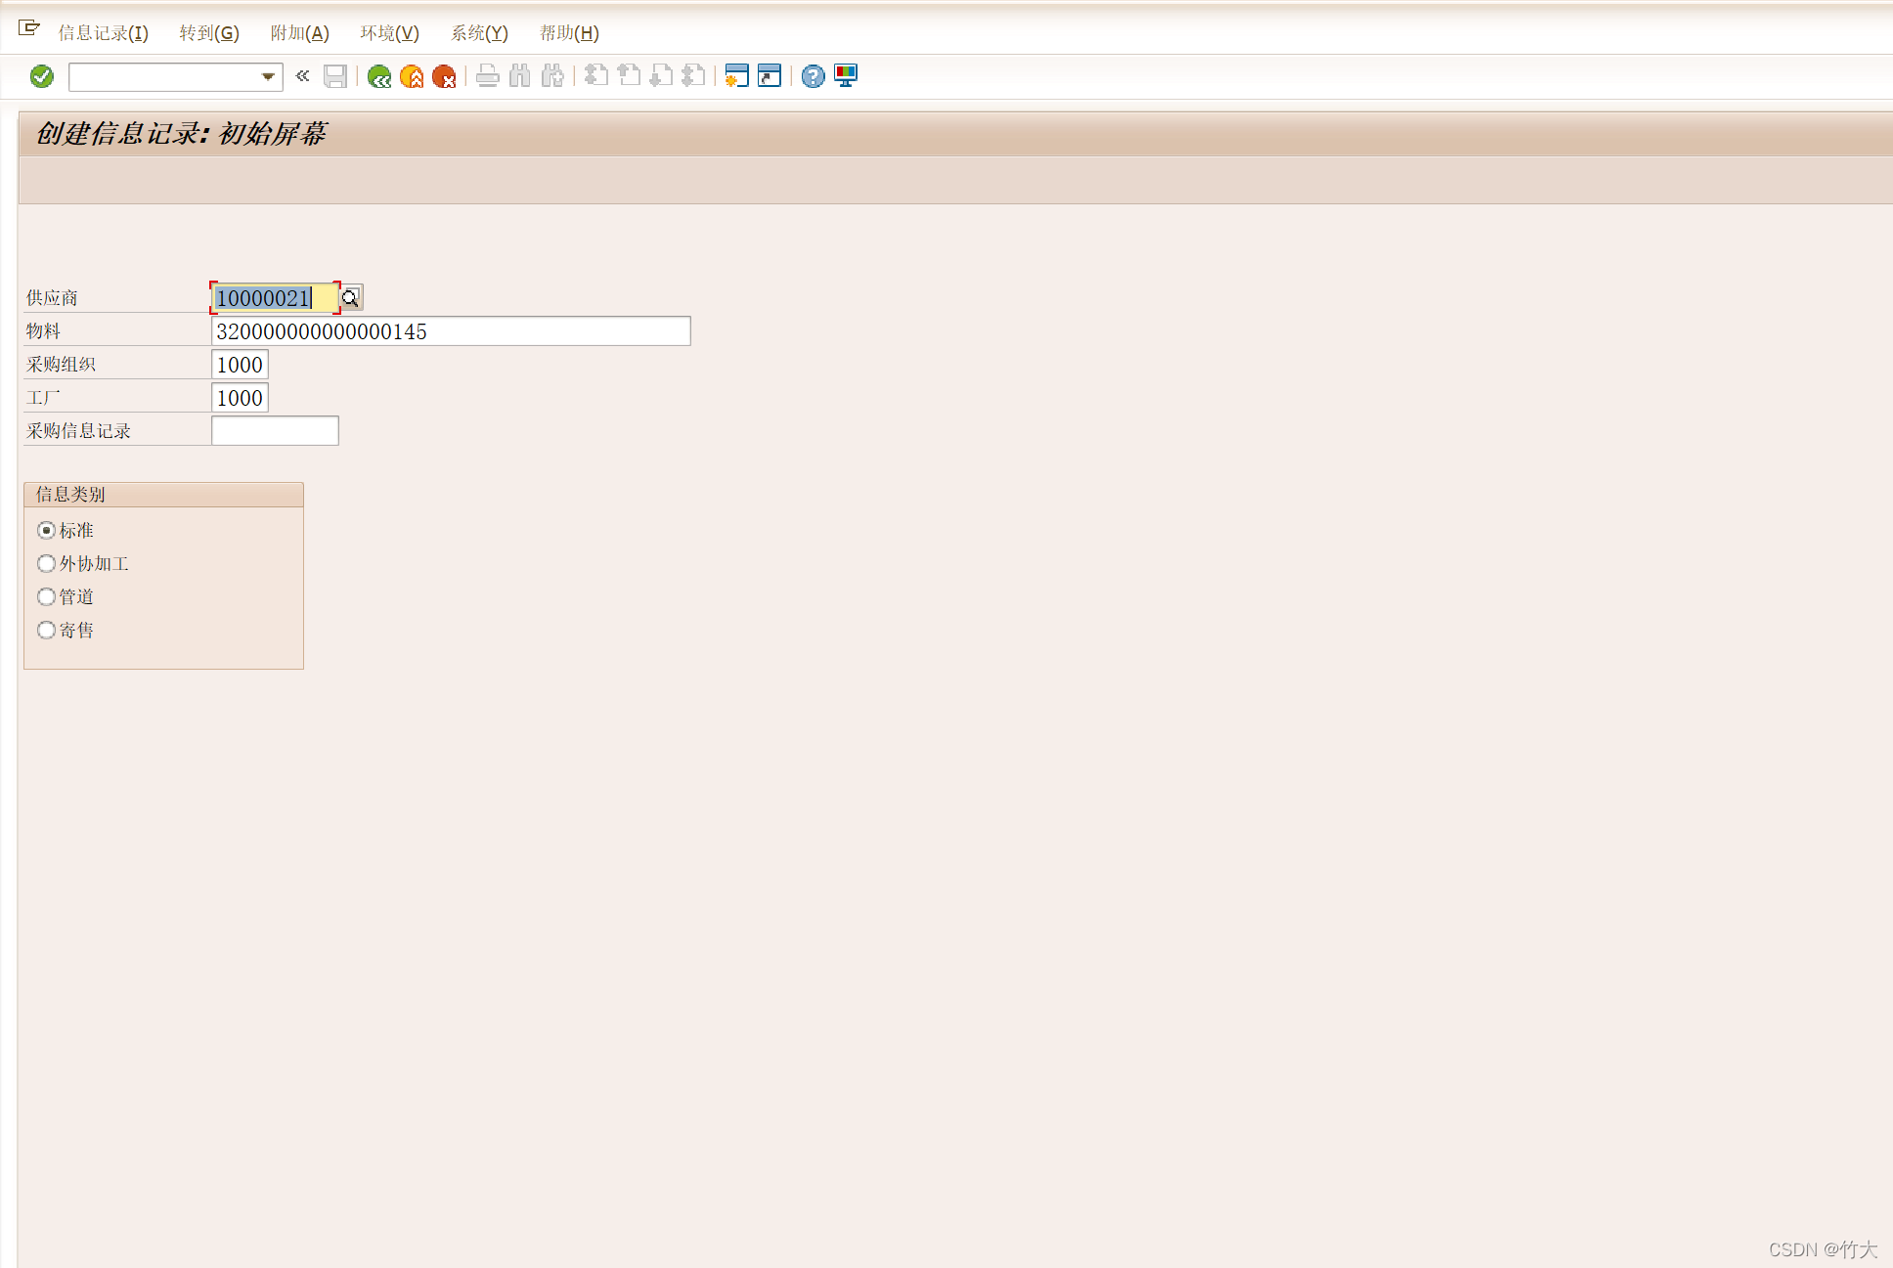Image resolution: width=1893 pixels, height=1268 pixels.
Task: Click the green Back arrow icon
Action: tap(379, 76)
